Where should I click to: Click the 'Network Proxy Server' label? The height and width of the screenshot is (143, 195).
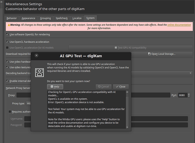(18, 88)
